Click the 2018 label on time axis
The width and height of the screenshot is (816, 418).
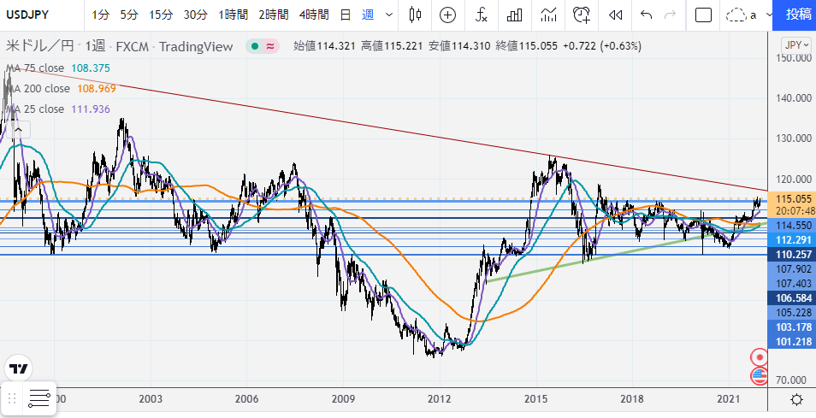pyautogui.click(x=632, y=399)
